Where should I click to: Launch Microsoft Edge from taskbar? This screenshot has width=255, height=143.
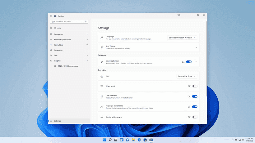point(139,140)
